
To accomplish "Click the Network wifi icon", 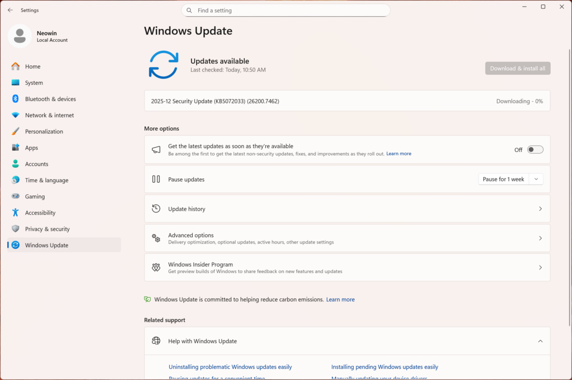I will click(15, 115).
